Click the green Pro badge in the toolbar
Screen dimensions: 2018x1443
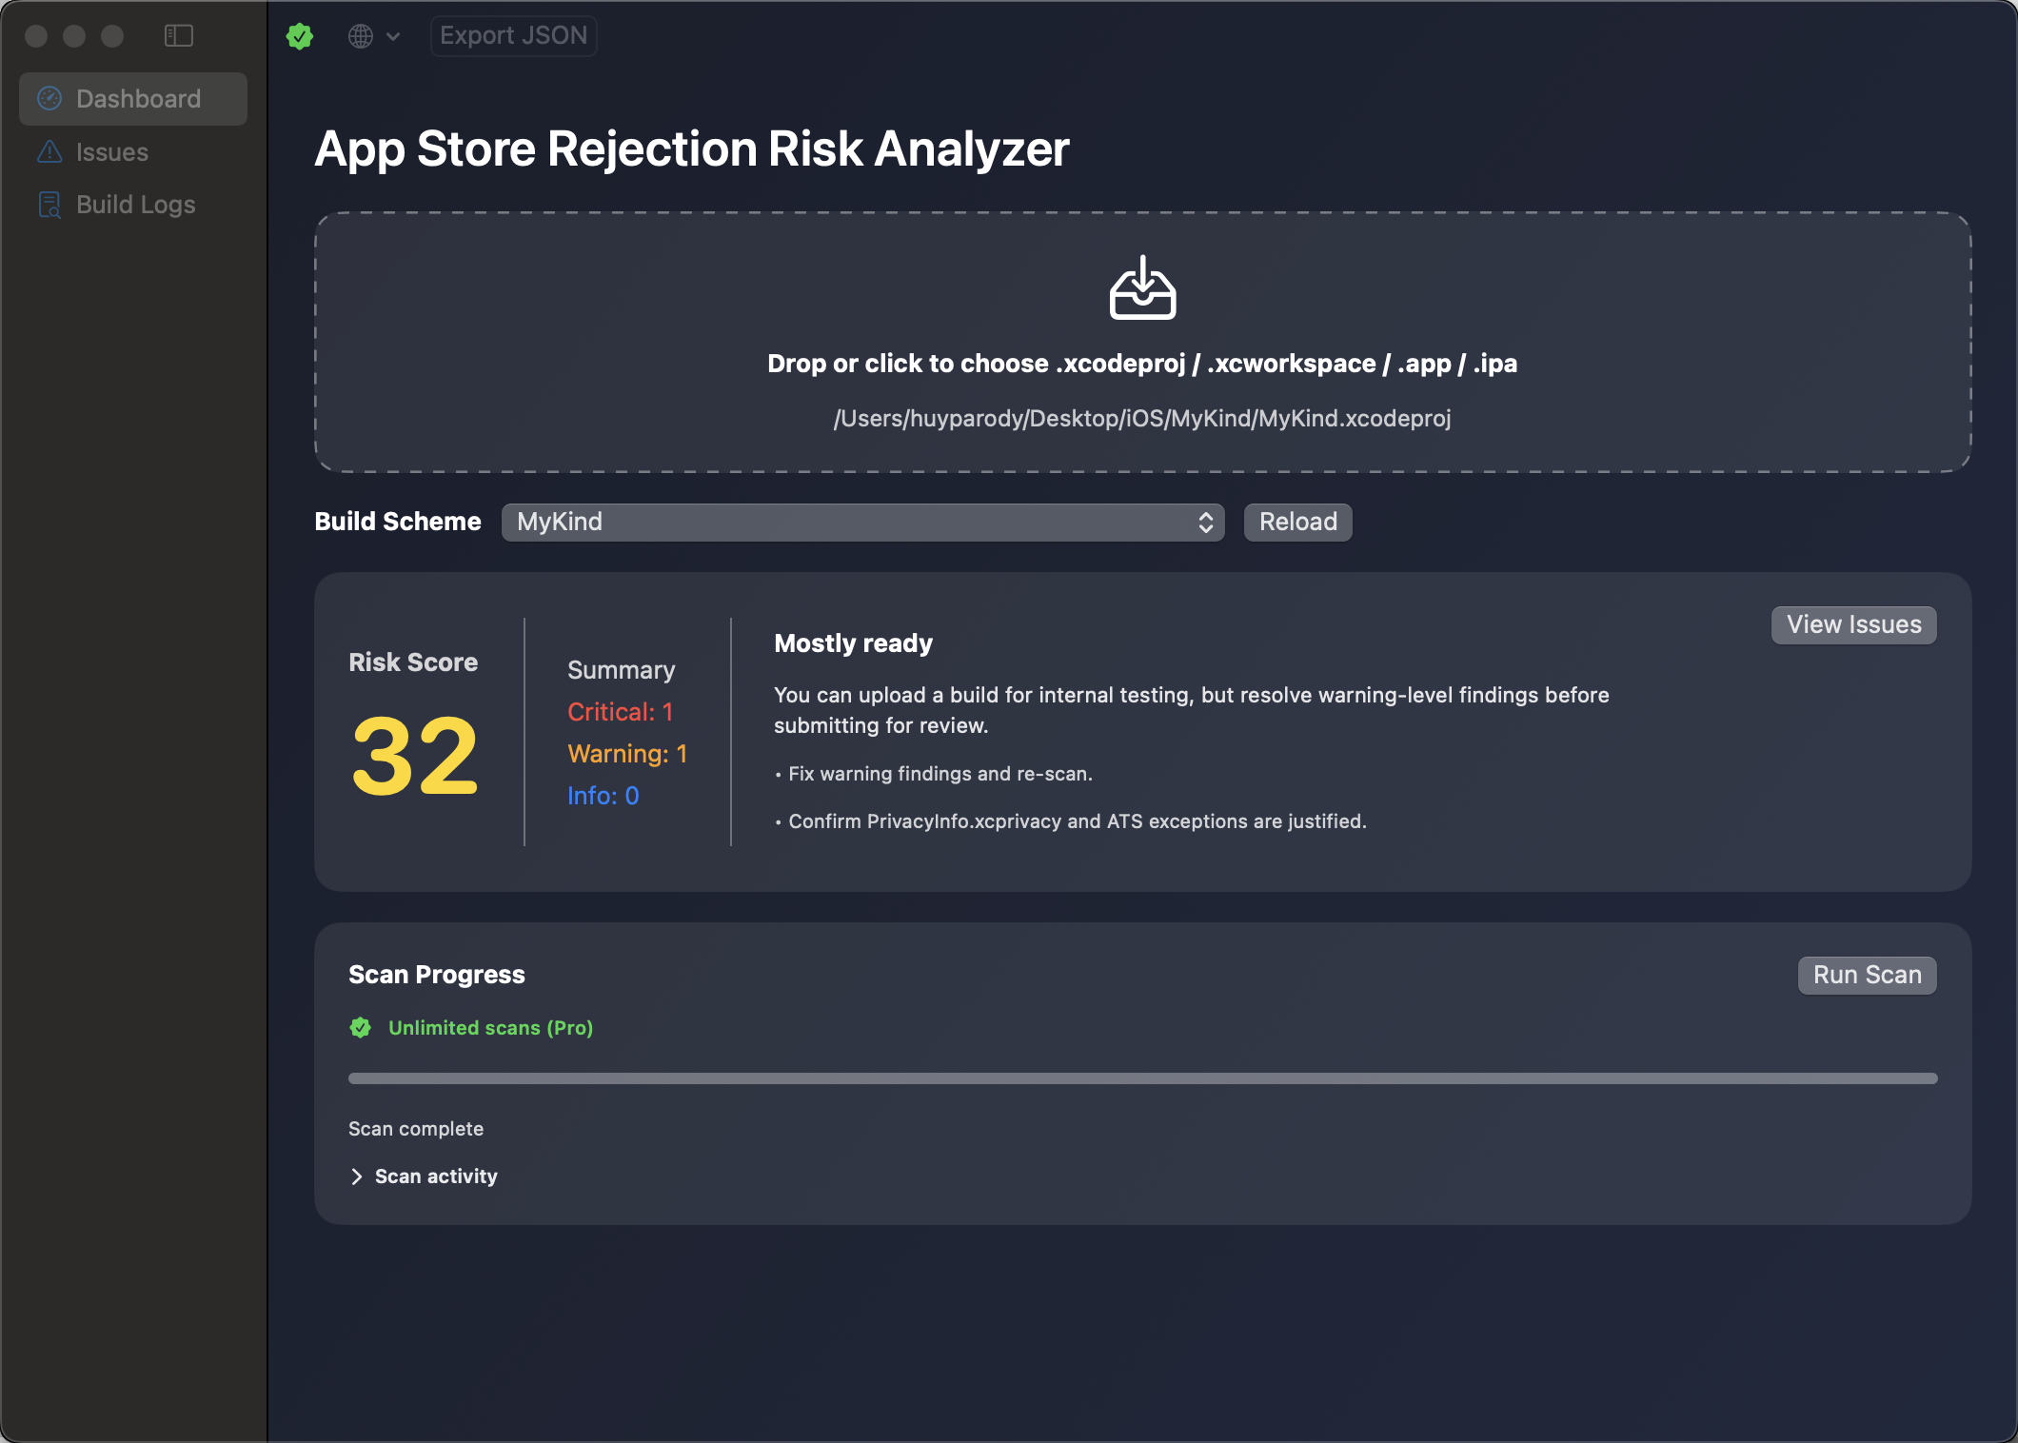[x=299, y=35]
